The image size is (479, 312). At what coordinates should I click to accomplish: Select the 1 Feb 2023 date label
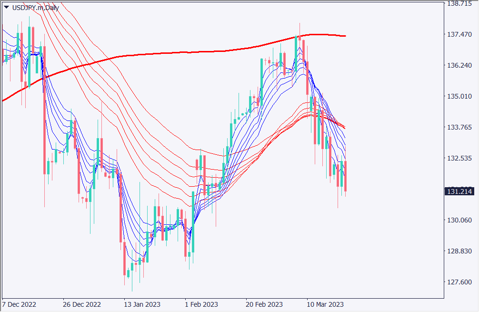click(201, 304)
